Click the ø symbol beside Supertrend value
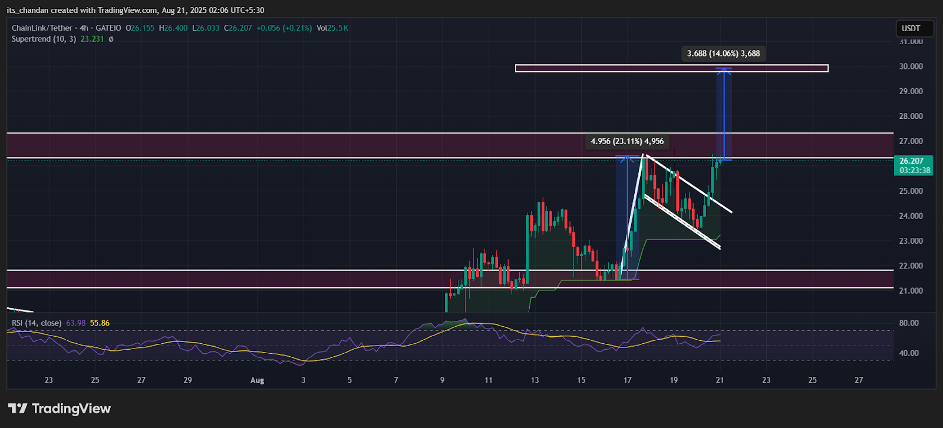 [x=111, y=39]
